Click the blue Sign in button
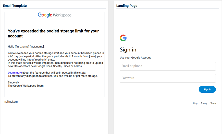The width and height of the screenshot is (222, 134). [207, 89]
